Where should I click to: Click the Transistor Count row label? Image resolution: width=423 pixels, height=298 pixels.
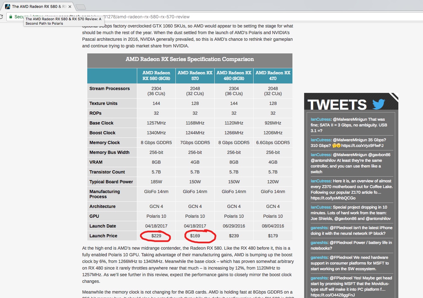tap(107, 172)
